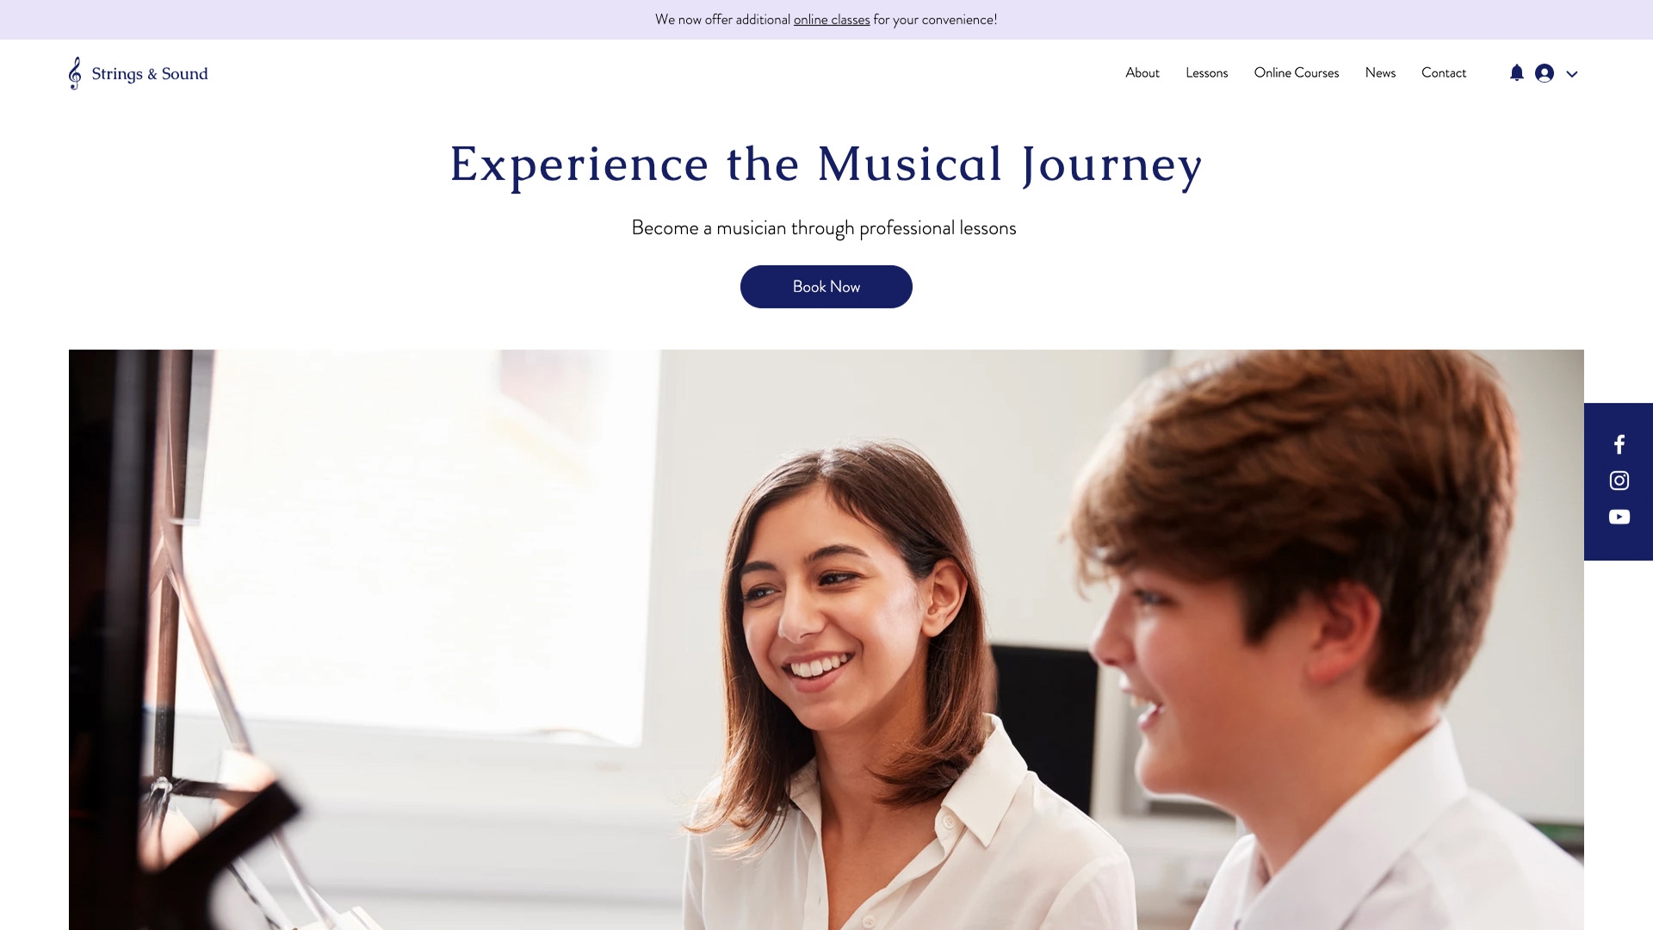Expand navigation account options chevron

pyautogui.click(x=1572, y=72)
